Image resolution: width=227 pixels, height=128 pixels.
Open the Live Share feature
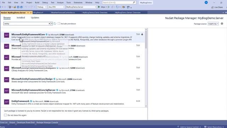point(217,7)
